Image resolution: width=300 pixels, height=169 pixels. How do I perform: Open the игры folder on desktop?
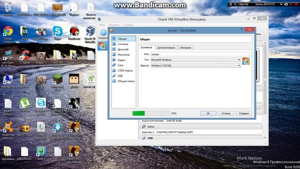25,33
